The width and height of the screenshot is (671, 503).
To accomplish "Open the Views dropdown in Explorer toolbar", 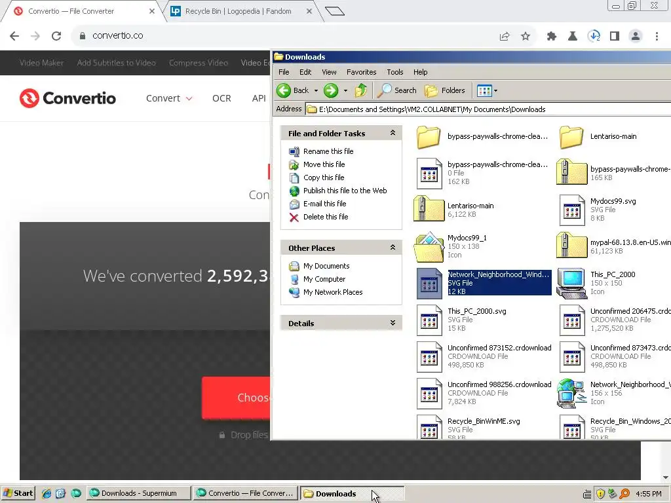I will [x=487, y=90].
